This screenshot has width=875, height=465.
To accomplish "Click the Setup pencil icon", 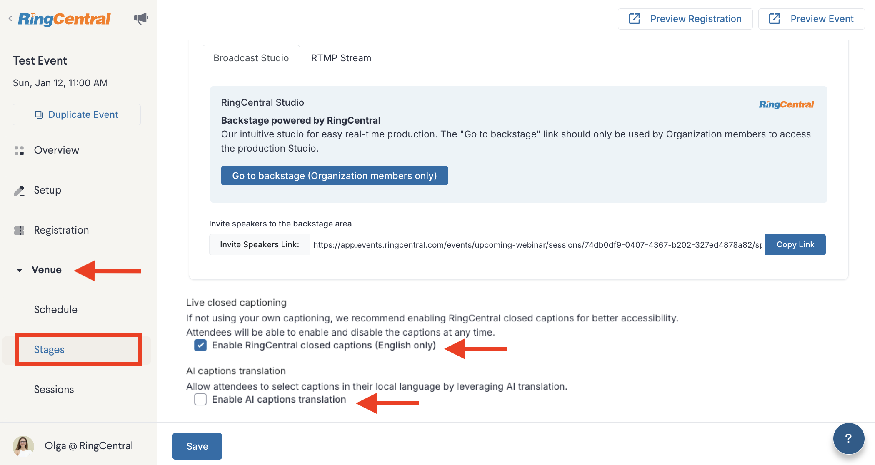I will coord(19,190).
